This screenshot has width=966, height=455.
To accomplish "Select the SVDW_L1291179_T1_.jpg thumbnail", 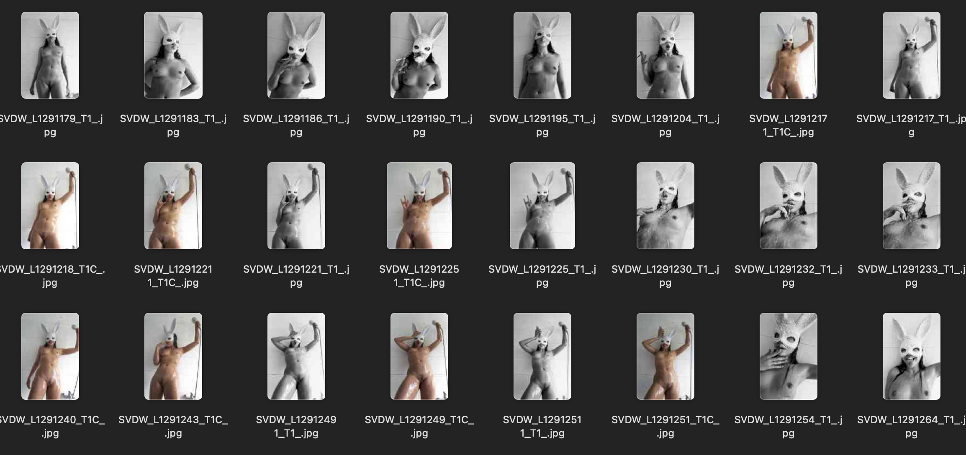I will tap(50, 55).
